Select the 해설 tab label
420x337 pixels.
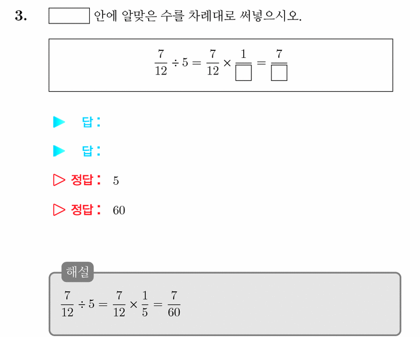(x=77, y=272)
